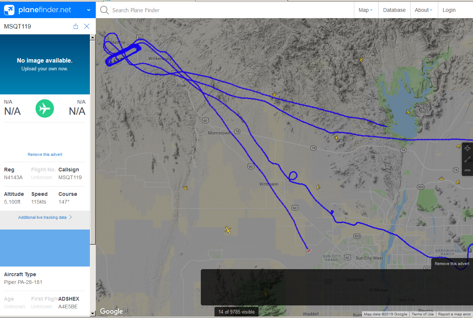The width and height of the screenshot is (473, 318).
Task: Select callsign value MSQT119
Action: tap(70, 177)
